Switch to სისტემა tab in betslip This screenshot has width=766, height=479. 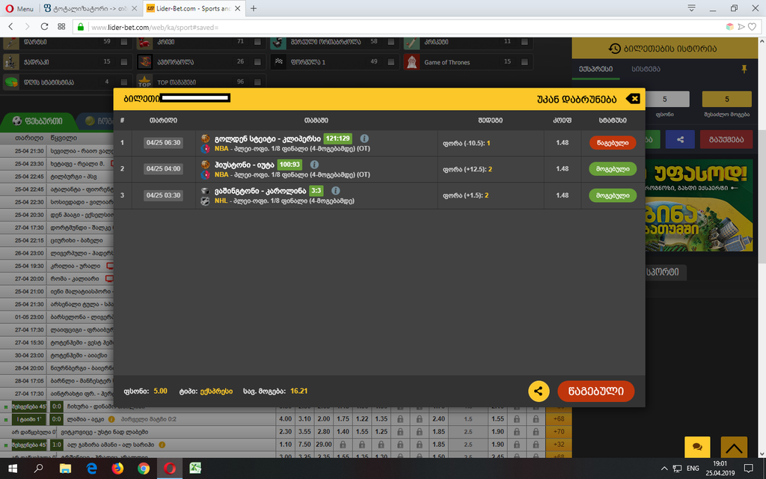tap(646, 69)
